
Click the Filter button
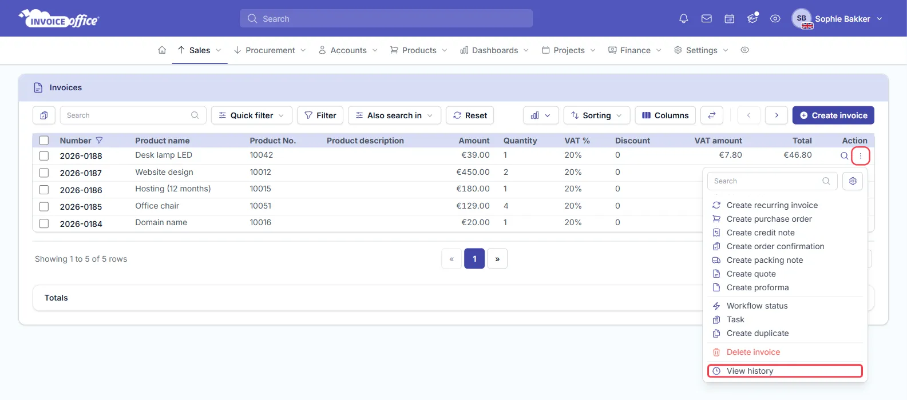(320, 115)
